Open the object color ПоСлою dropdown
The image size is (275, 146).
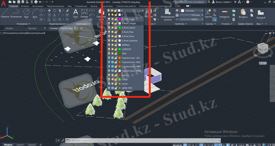[192, 11]
